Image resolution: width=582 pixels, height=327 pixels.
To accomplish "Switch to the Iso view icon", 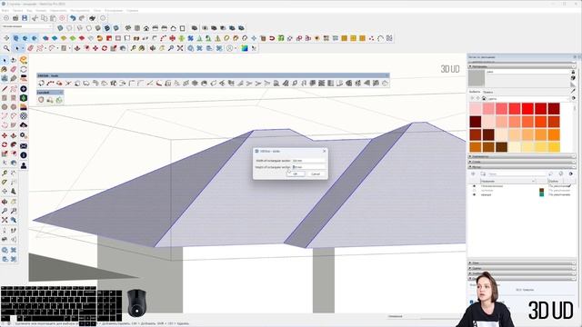I will point(128,28).
